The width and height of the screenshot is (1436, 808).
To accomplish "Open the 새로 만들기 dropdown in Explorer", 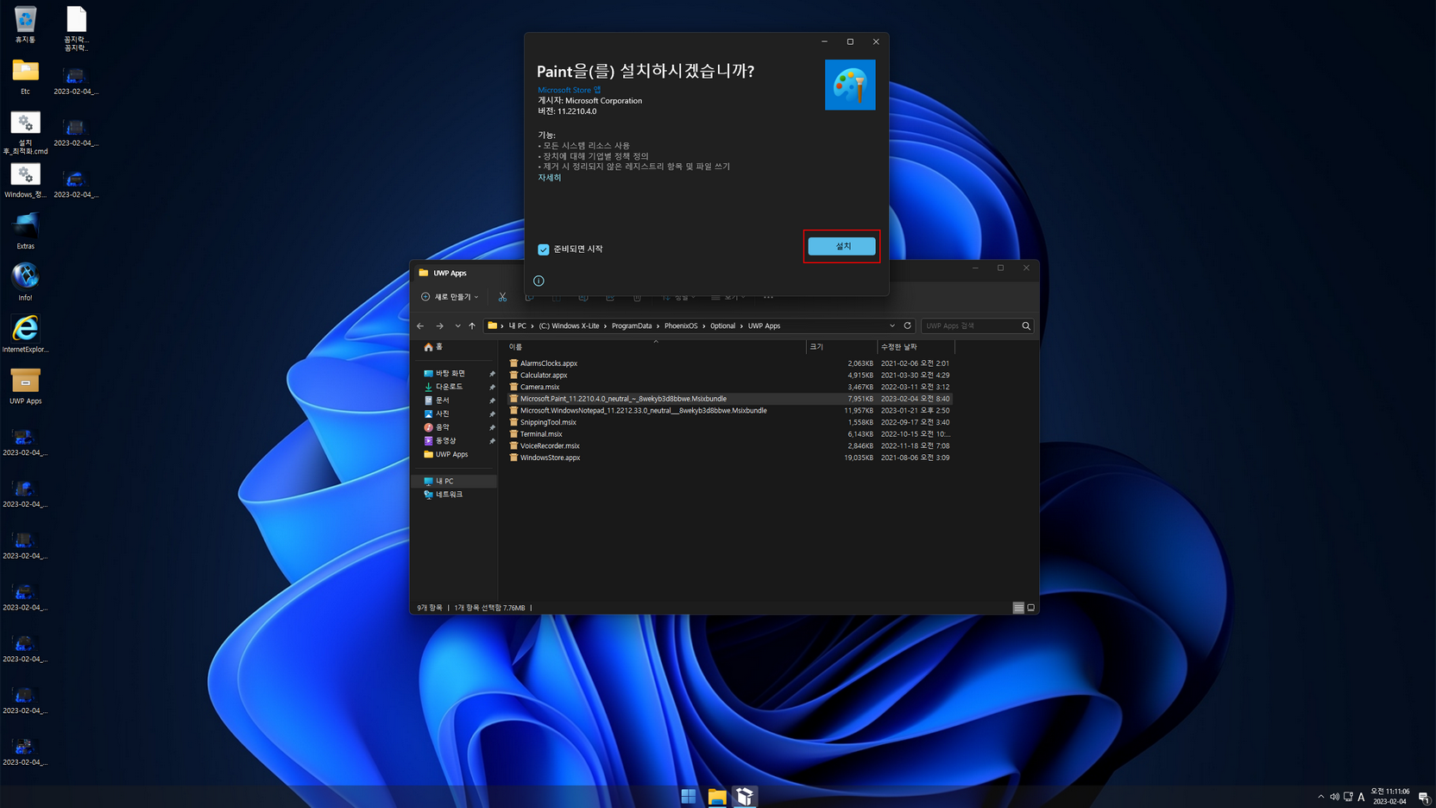I will click(450, 297).
